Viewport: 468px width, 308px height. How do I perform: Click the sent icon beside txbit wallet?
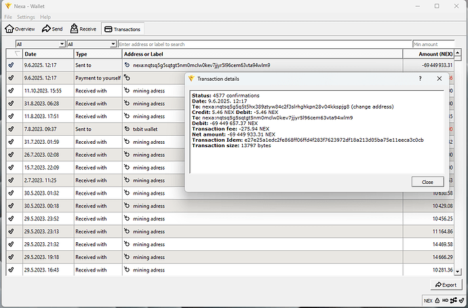tap(127, 129)
